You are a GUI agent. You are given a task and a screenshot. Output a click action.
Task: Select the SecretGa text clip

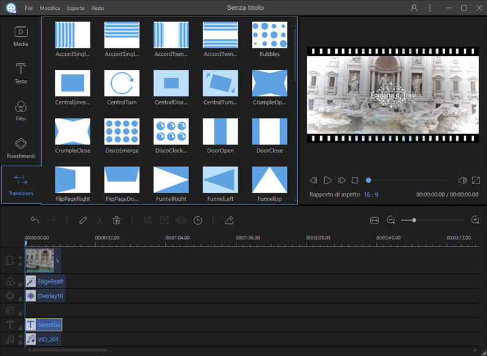coord(44,325)
